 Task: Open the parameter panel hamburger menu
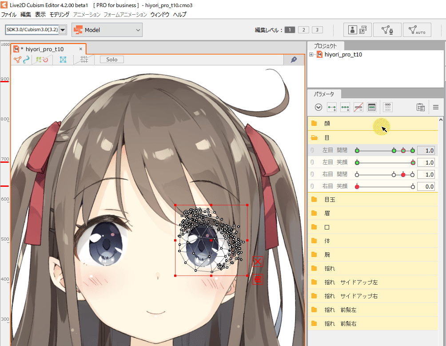tap(435, 107)
